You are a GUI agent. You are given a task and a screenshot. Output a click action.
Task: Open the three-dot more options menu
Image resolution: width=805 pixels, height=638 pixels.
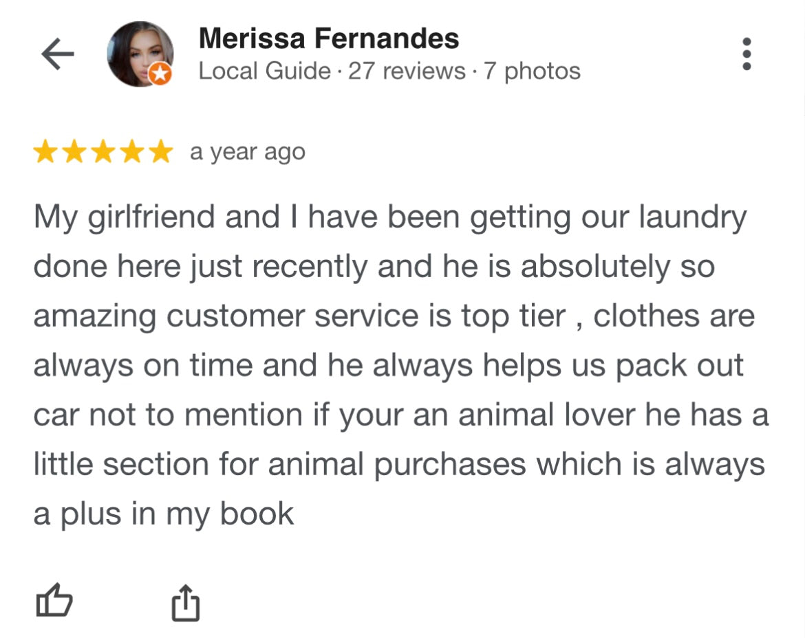click(x=747, y=54)
